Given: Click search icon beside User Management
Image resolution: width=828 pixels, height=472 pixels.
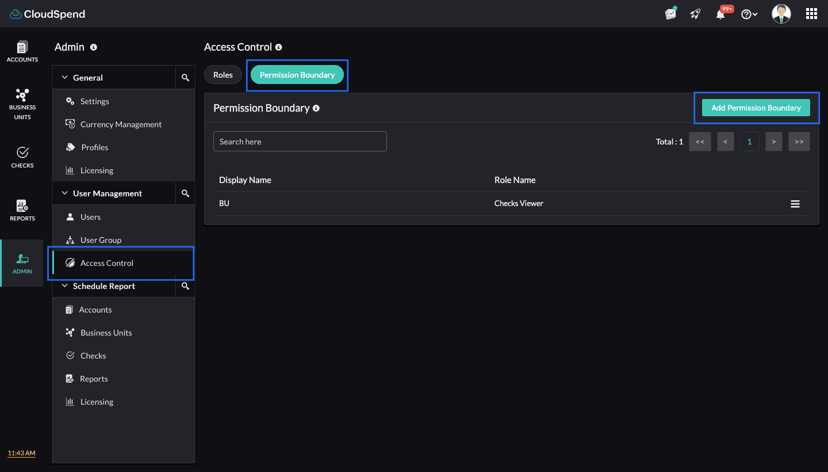Looking at the screenshot, I should [185, 193].
